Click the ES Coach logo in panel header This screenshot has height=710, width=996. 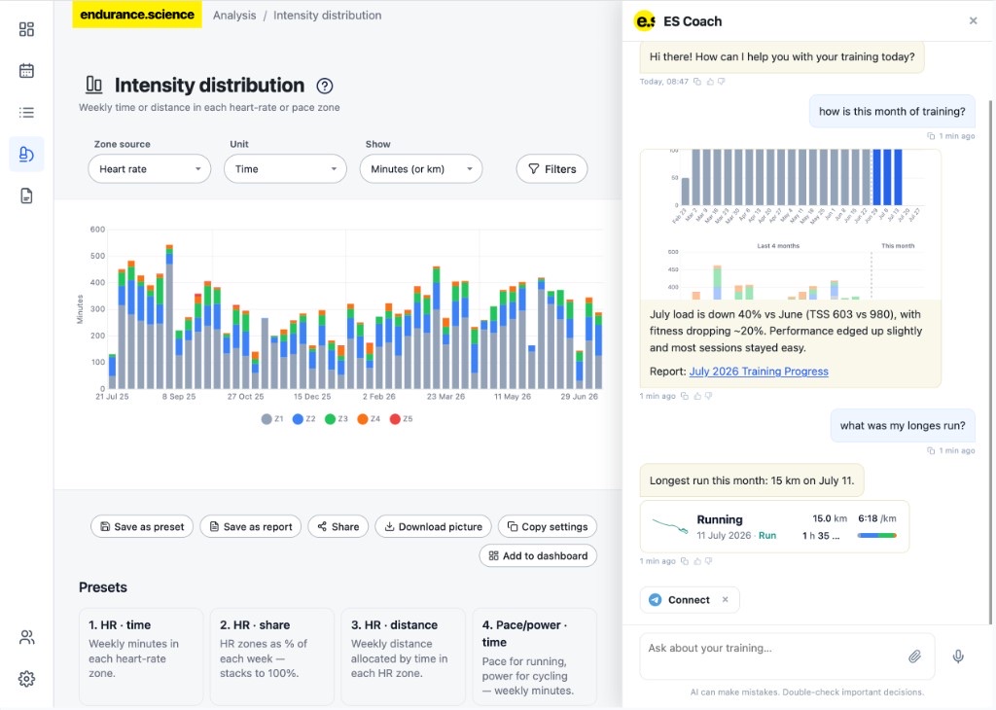645,21
